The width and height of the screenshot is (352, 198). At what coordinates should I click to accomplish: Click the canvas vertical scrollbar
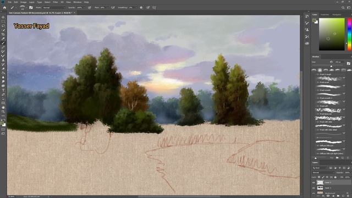[301, 100]
